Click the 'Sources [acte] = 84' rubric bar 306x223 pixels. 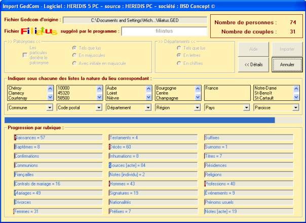pyautogui.click(x=153, y=165)
